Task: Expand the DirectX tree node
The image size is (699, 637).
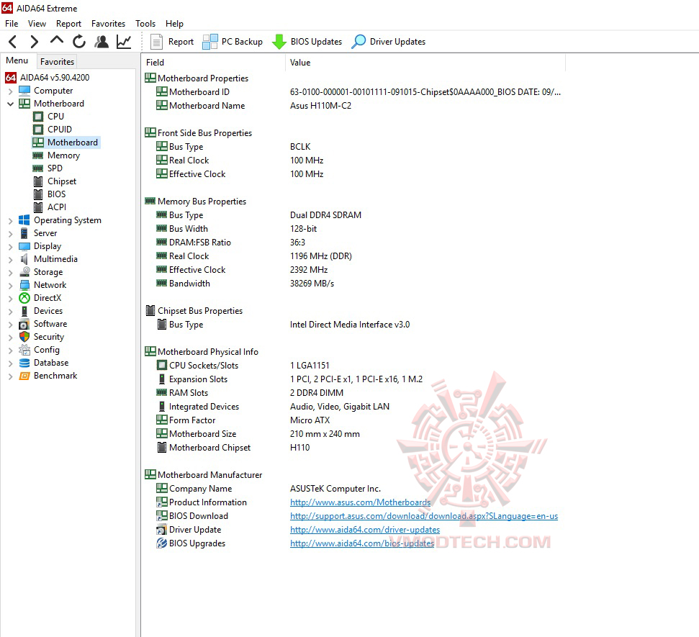Action: click(11, 298)
